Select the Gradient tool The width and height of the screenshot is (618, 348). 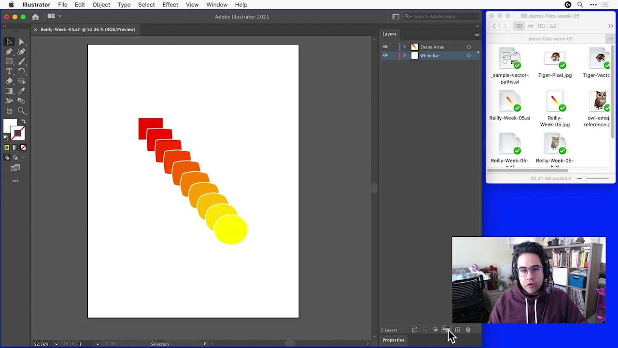(9, 91)
